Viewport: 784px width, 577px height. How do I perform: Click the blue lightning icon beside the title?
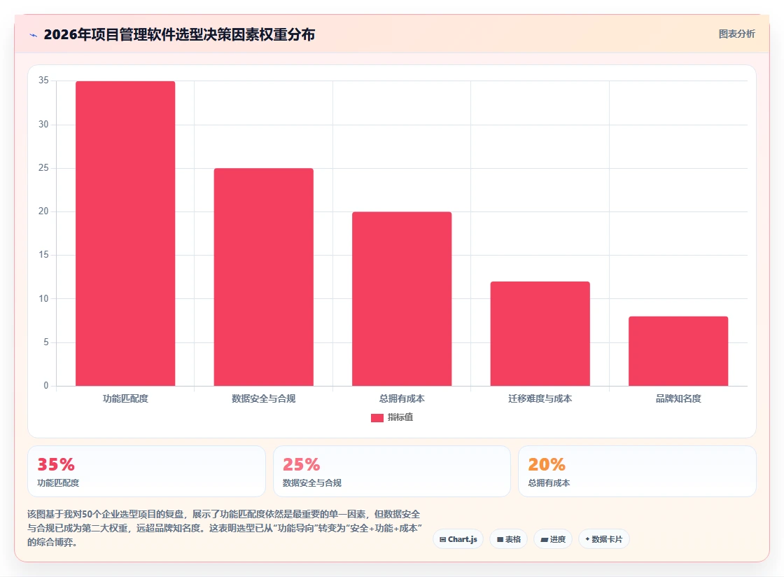click(x=34, y=35)
